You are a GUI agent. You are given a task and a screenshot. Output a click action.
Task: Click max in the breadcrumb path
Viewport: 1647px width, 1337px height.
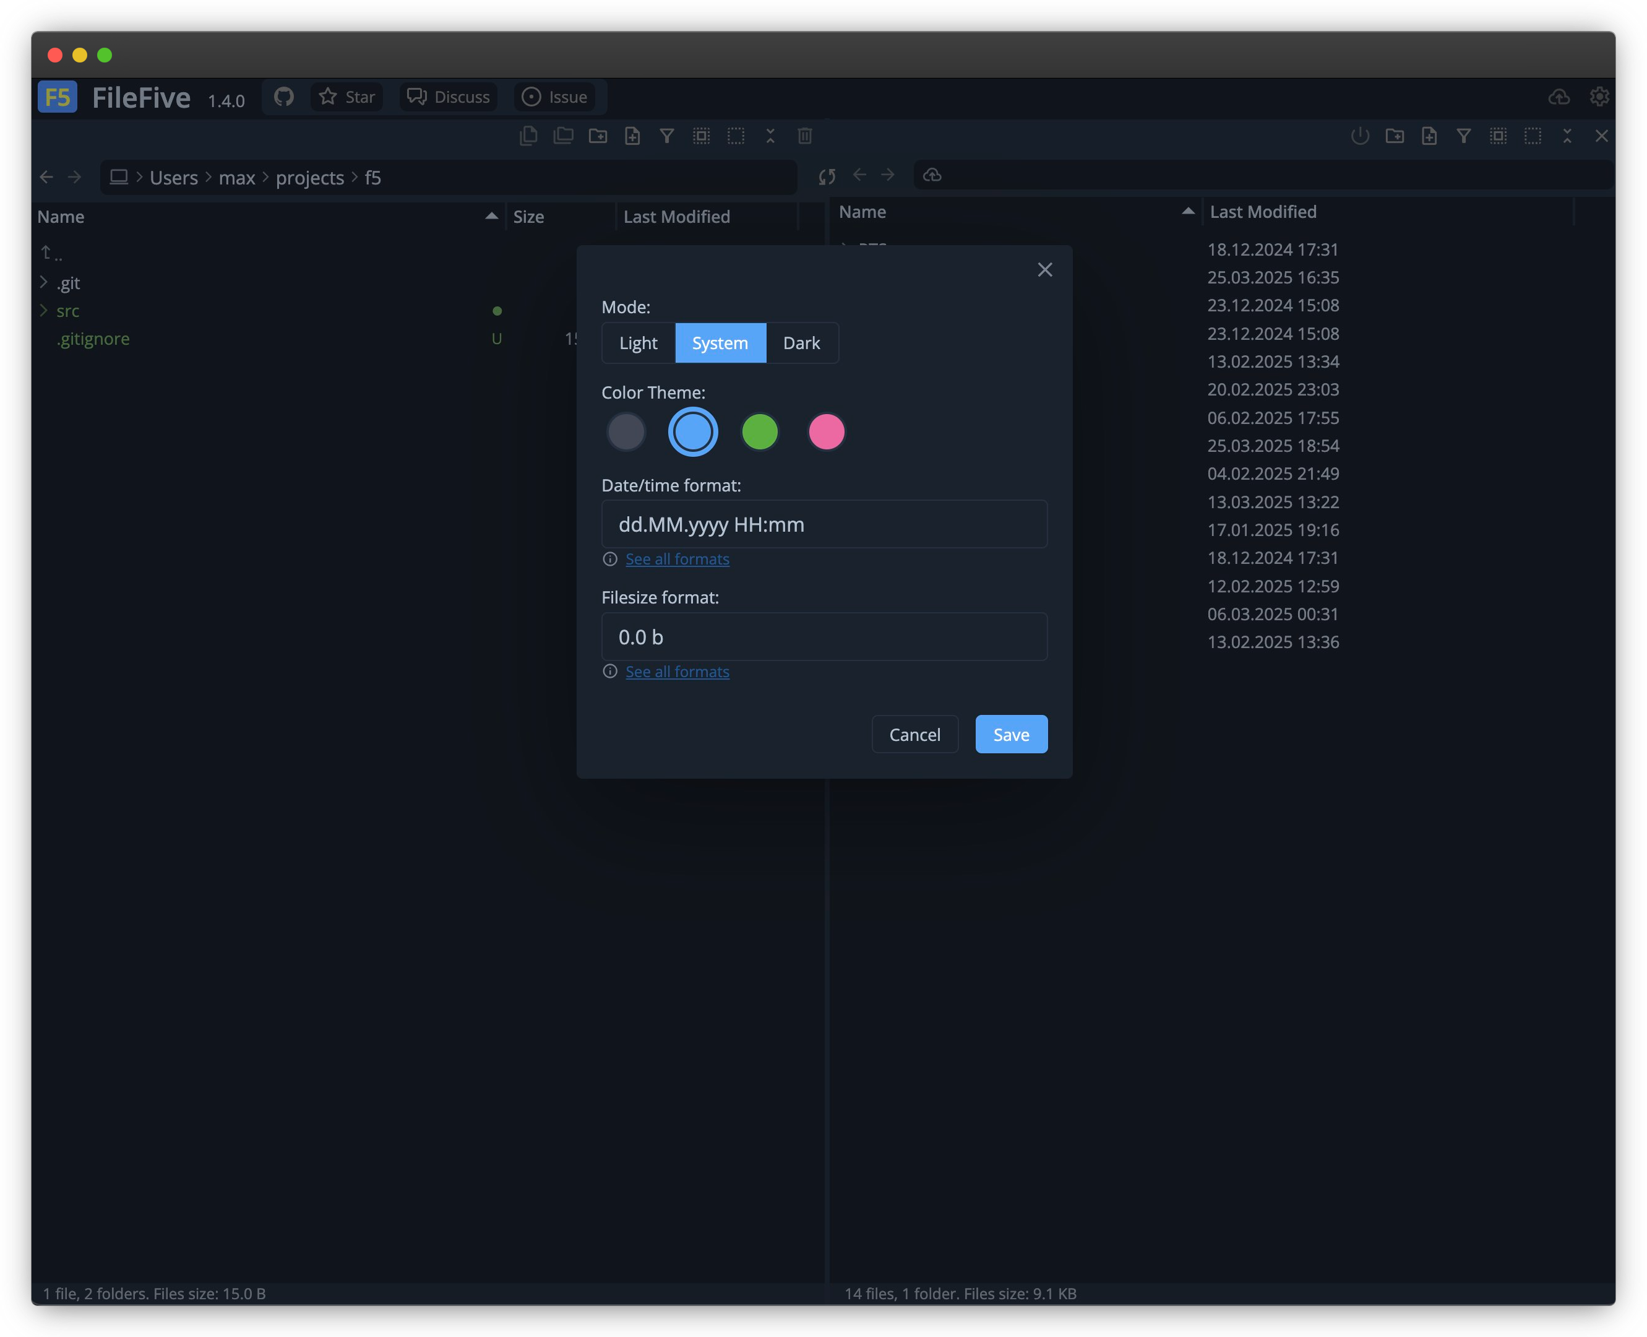click(x=236, y=178)
